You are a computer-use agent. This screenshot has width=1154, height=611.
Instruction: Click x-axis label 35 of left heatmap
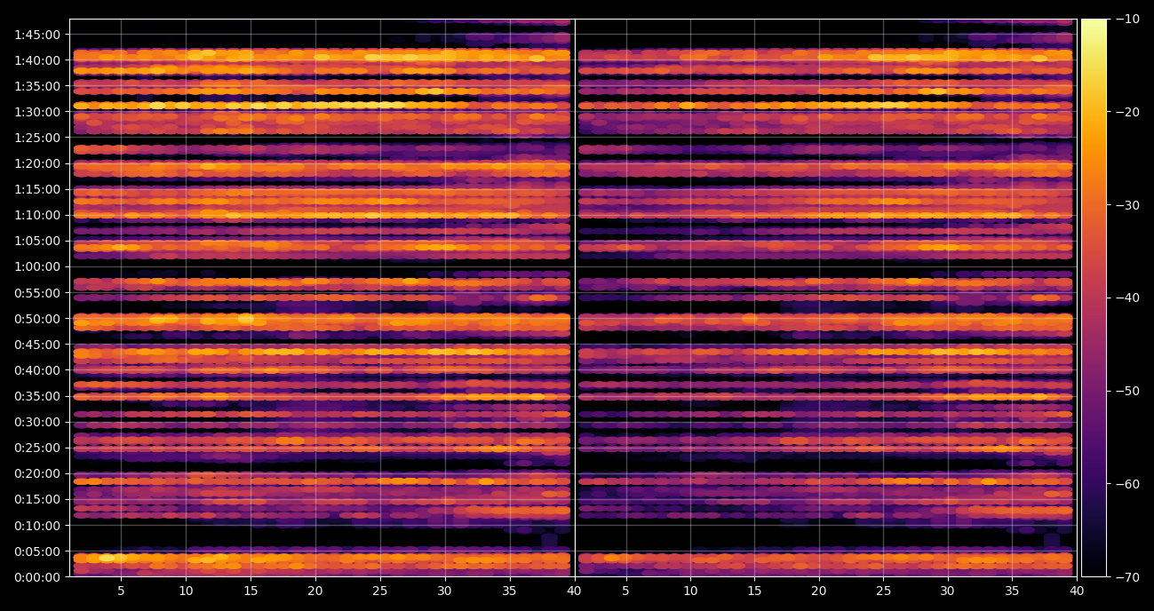point(510,591)
